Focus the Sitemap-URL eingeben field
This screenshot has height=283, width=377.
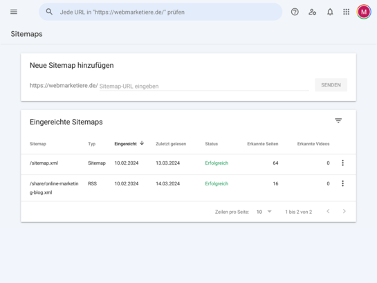204,86
